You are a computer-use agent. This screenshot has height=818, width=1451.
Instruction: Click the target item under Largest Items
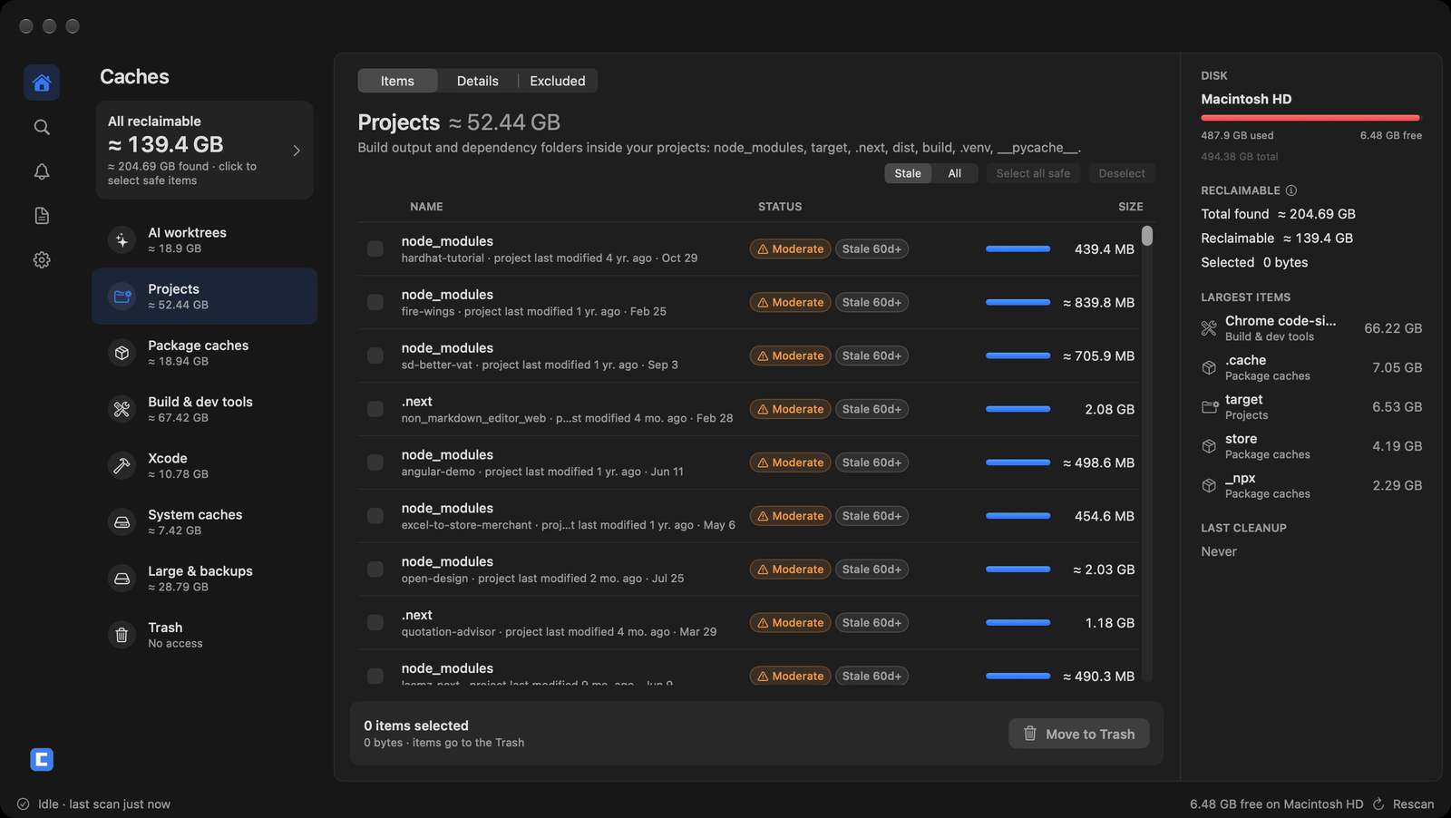tap(1311, 407)
